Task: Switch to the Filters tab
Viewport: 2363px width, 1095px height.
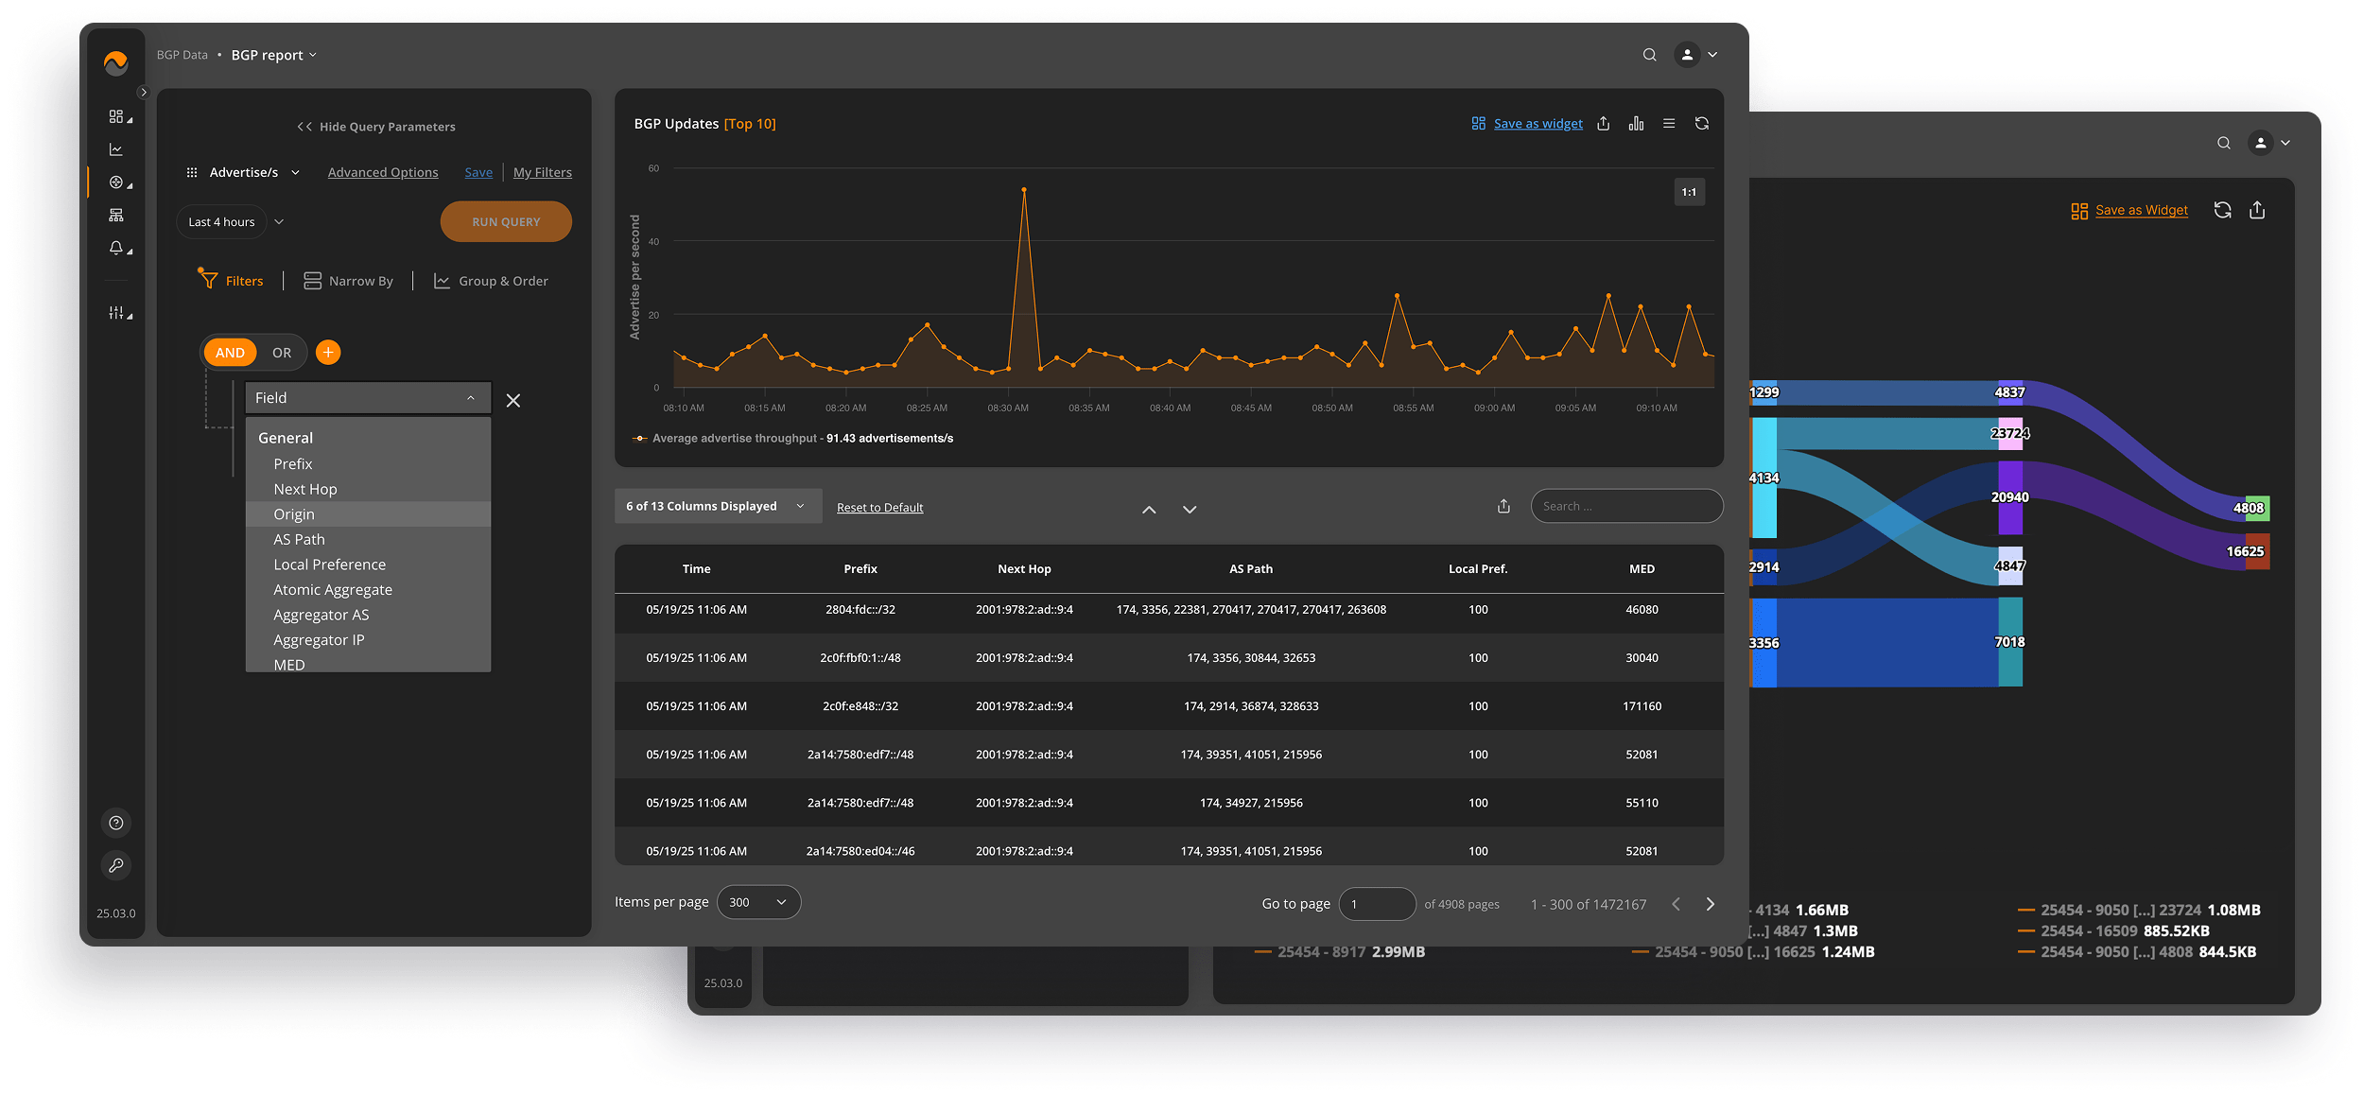Action: point(231,281)
